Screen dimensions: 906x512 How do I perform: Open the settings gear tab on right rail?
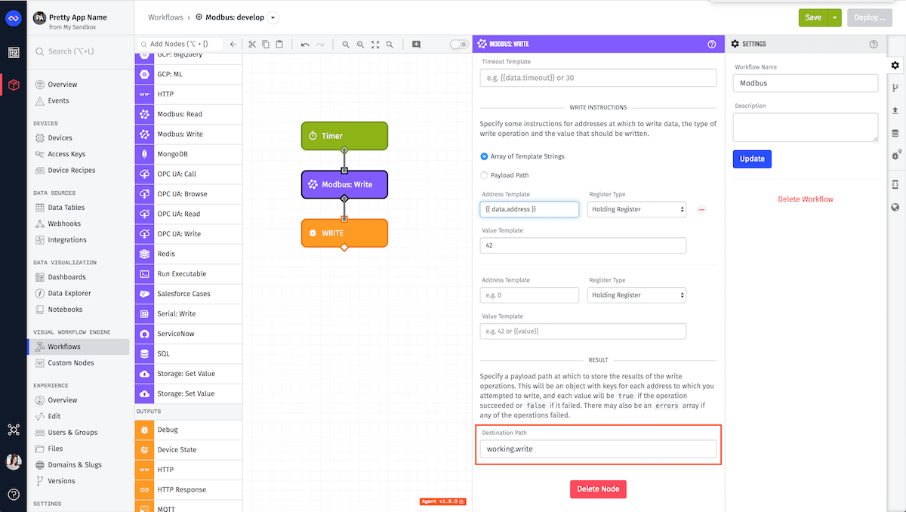(x=895, y=66)
